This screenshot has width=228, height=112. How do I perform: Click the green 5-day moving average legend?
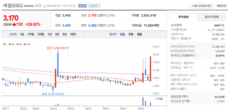pos(5,44)
